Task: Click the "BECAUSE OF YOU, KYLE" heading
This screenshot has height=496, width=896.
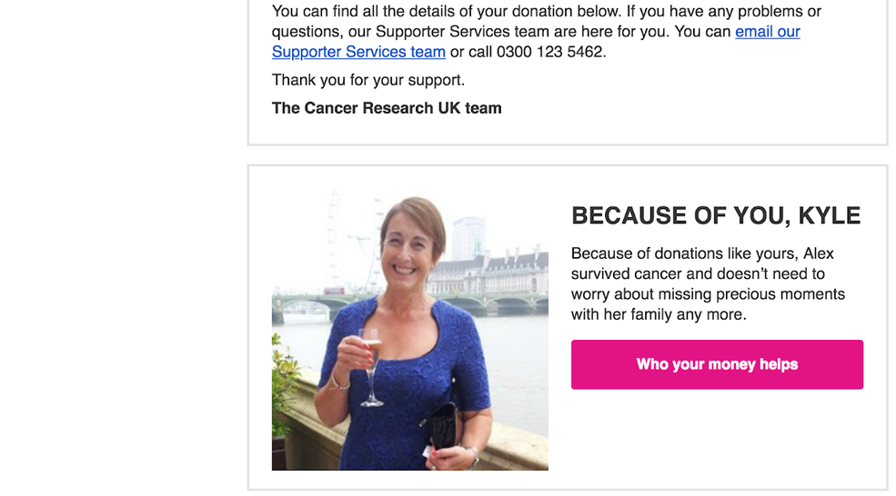Action: (715, 216)
